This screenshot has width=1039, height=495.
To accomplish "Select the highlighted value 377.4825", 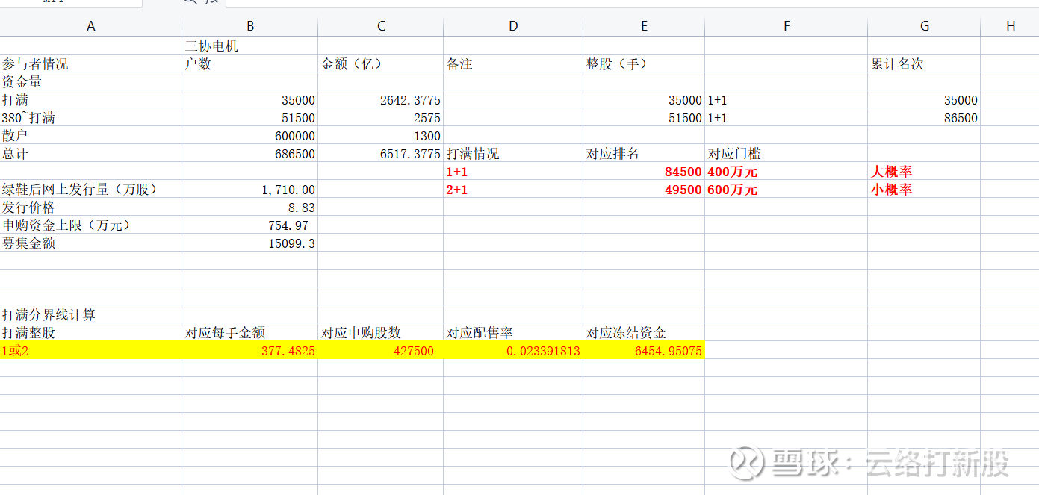I will (250, 350).
